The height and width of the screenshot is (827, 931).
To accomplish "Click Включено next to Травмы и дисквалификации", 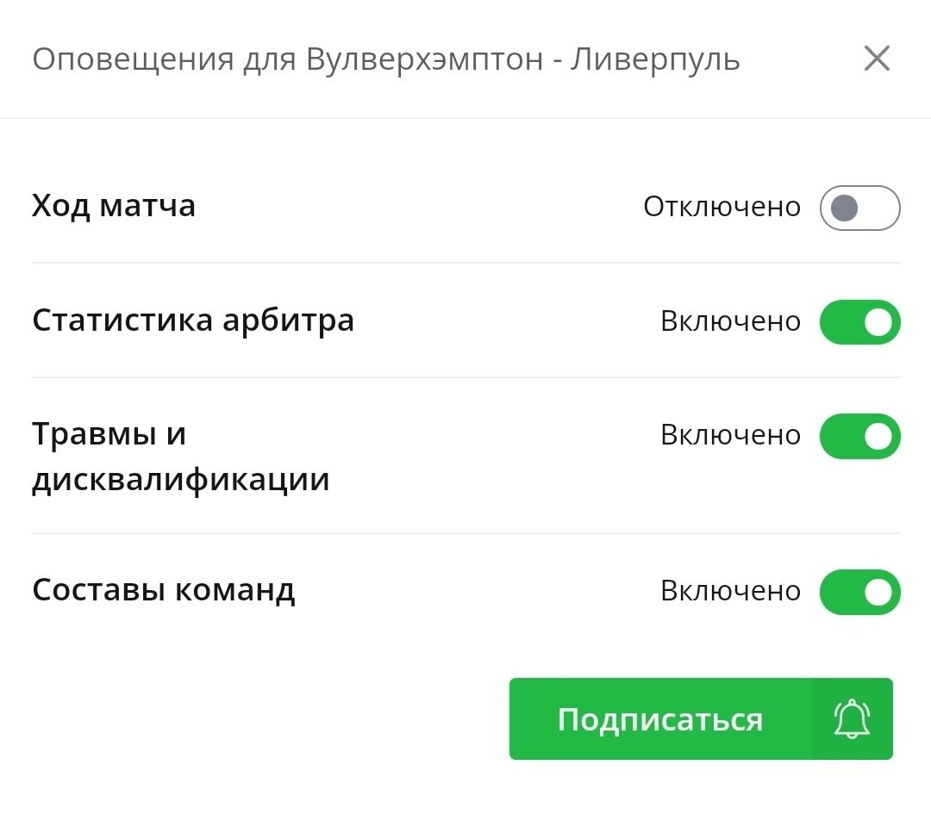I will click(x=730, y=435).
